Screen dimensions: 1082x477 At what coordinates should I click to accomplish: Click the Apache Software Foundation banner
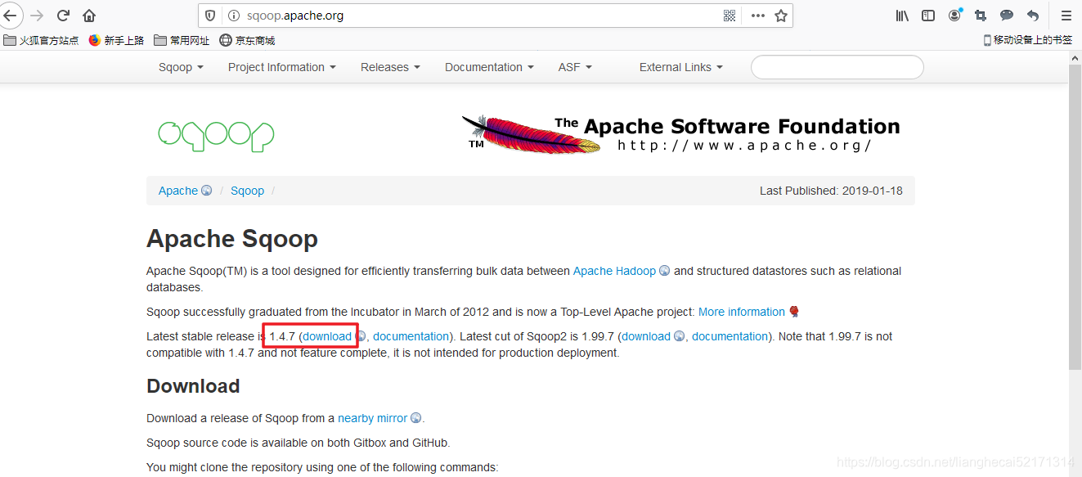[x=680, y=133]
